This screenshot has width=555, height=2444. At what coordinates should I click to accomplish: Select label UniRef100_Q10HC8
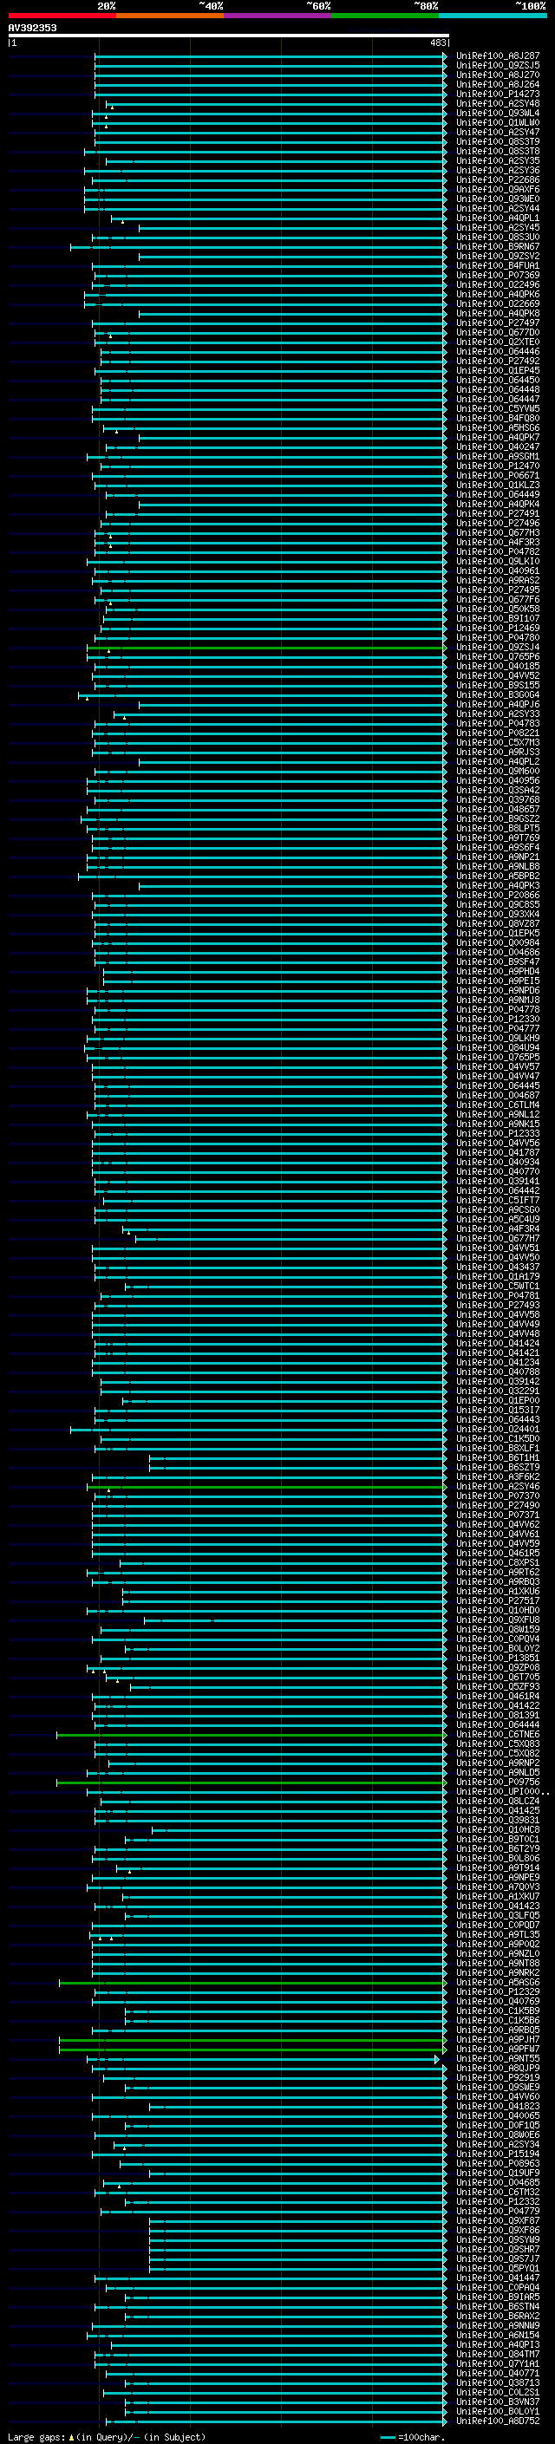point(498,1829)
